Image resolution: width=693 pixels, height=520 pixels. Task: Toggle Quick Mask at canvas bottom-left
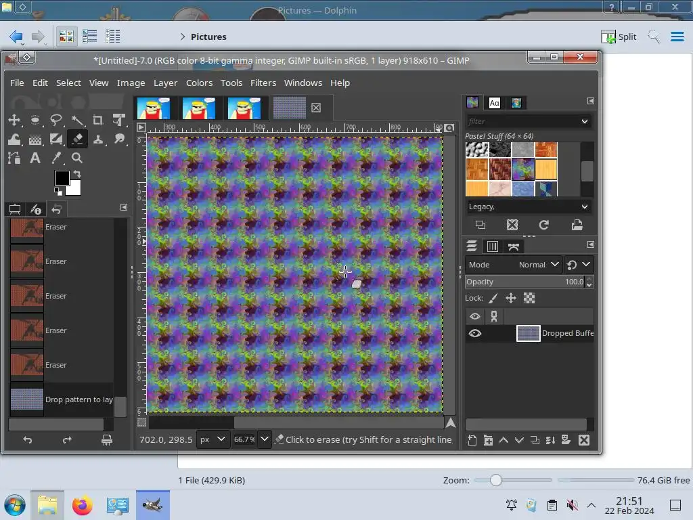pyautogui.click(x=141, y=422)
